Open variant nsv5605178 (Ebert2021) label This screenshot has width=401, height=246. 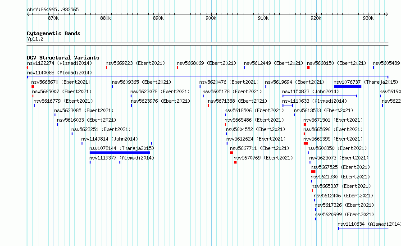click(x=232, y=91)
